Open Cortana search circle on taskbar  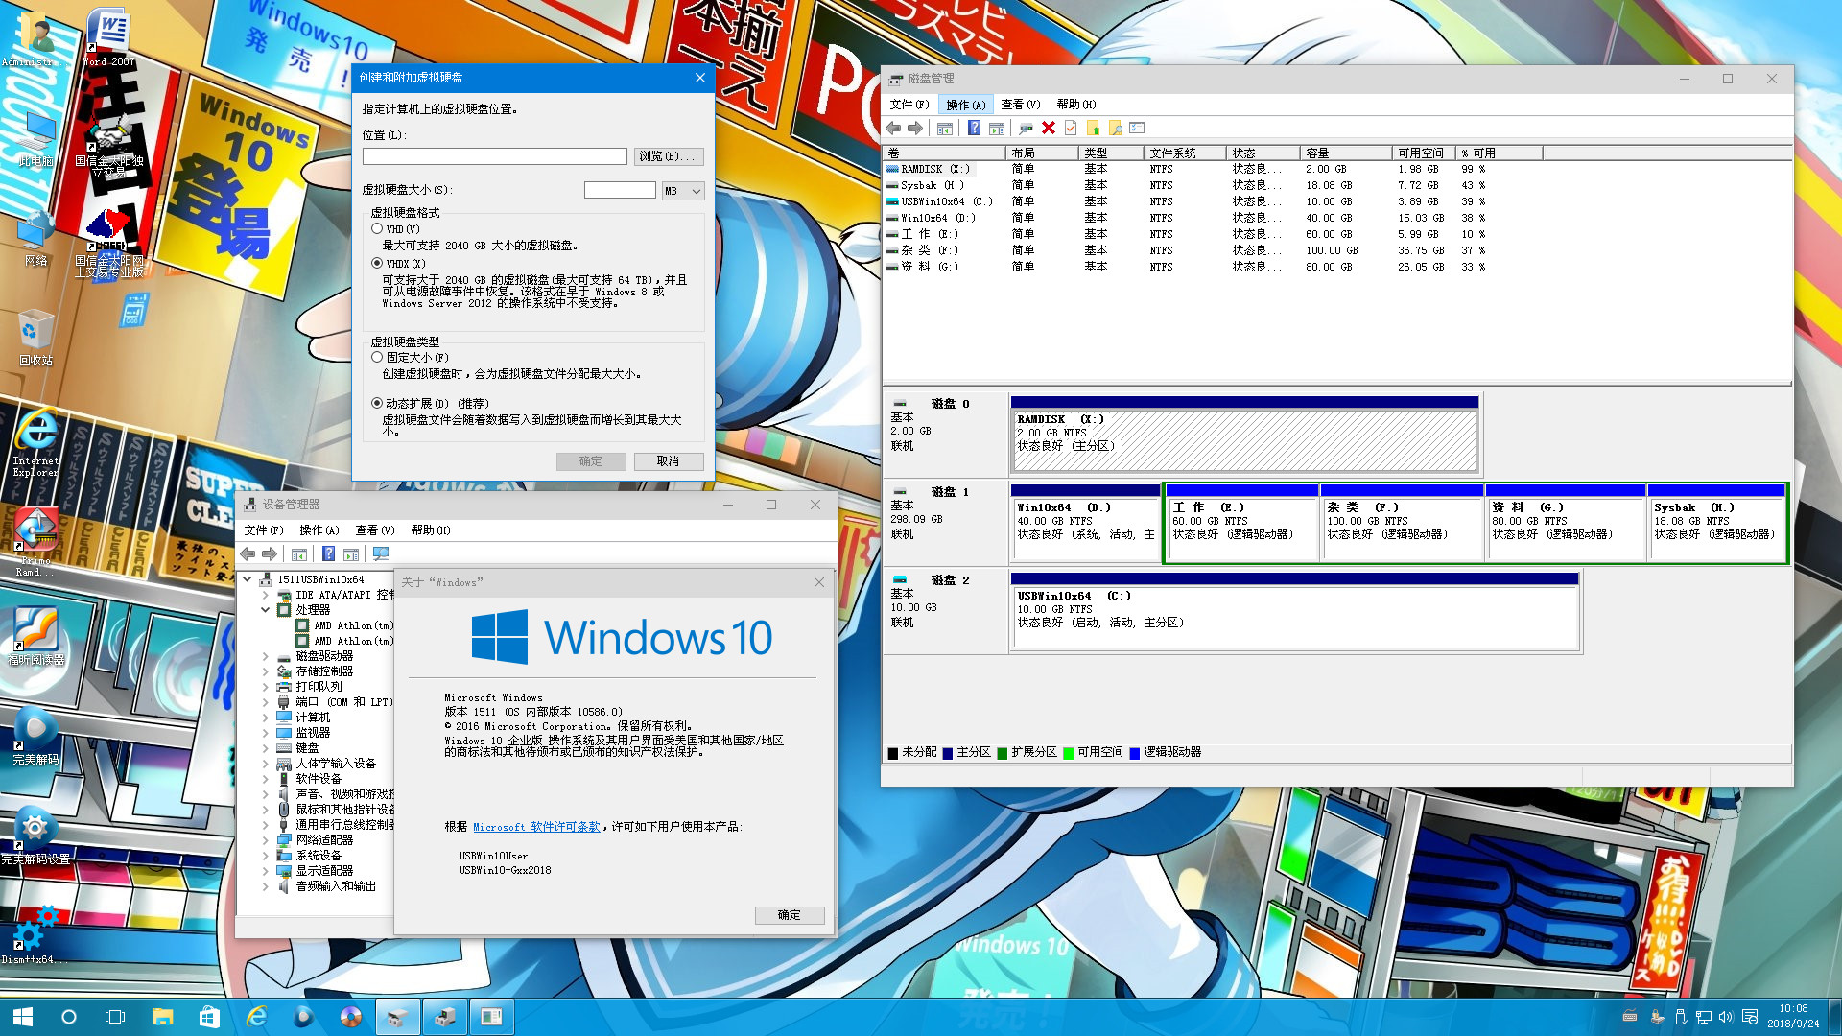pos(69,1017)
